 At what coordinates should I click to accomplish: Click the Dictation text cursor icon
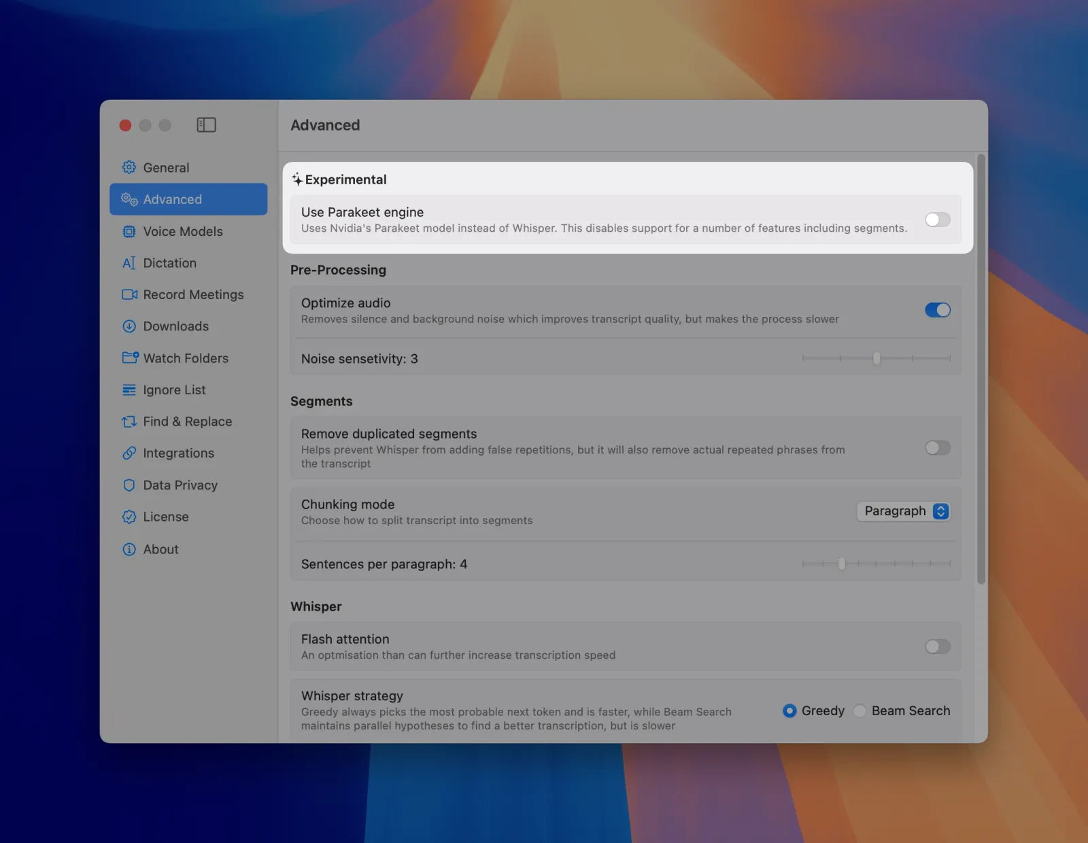(x=129, y=263)
